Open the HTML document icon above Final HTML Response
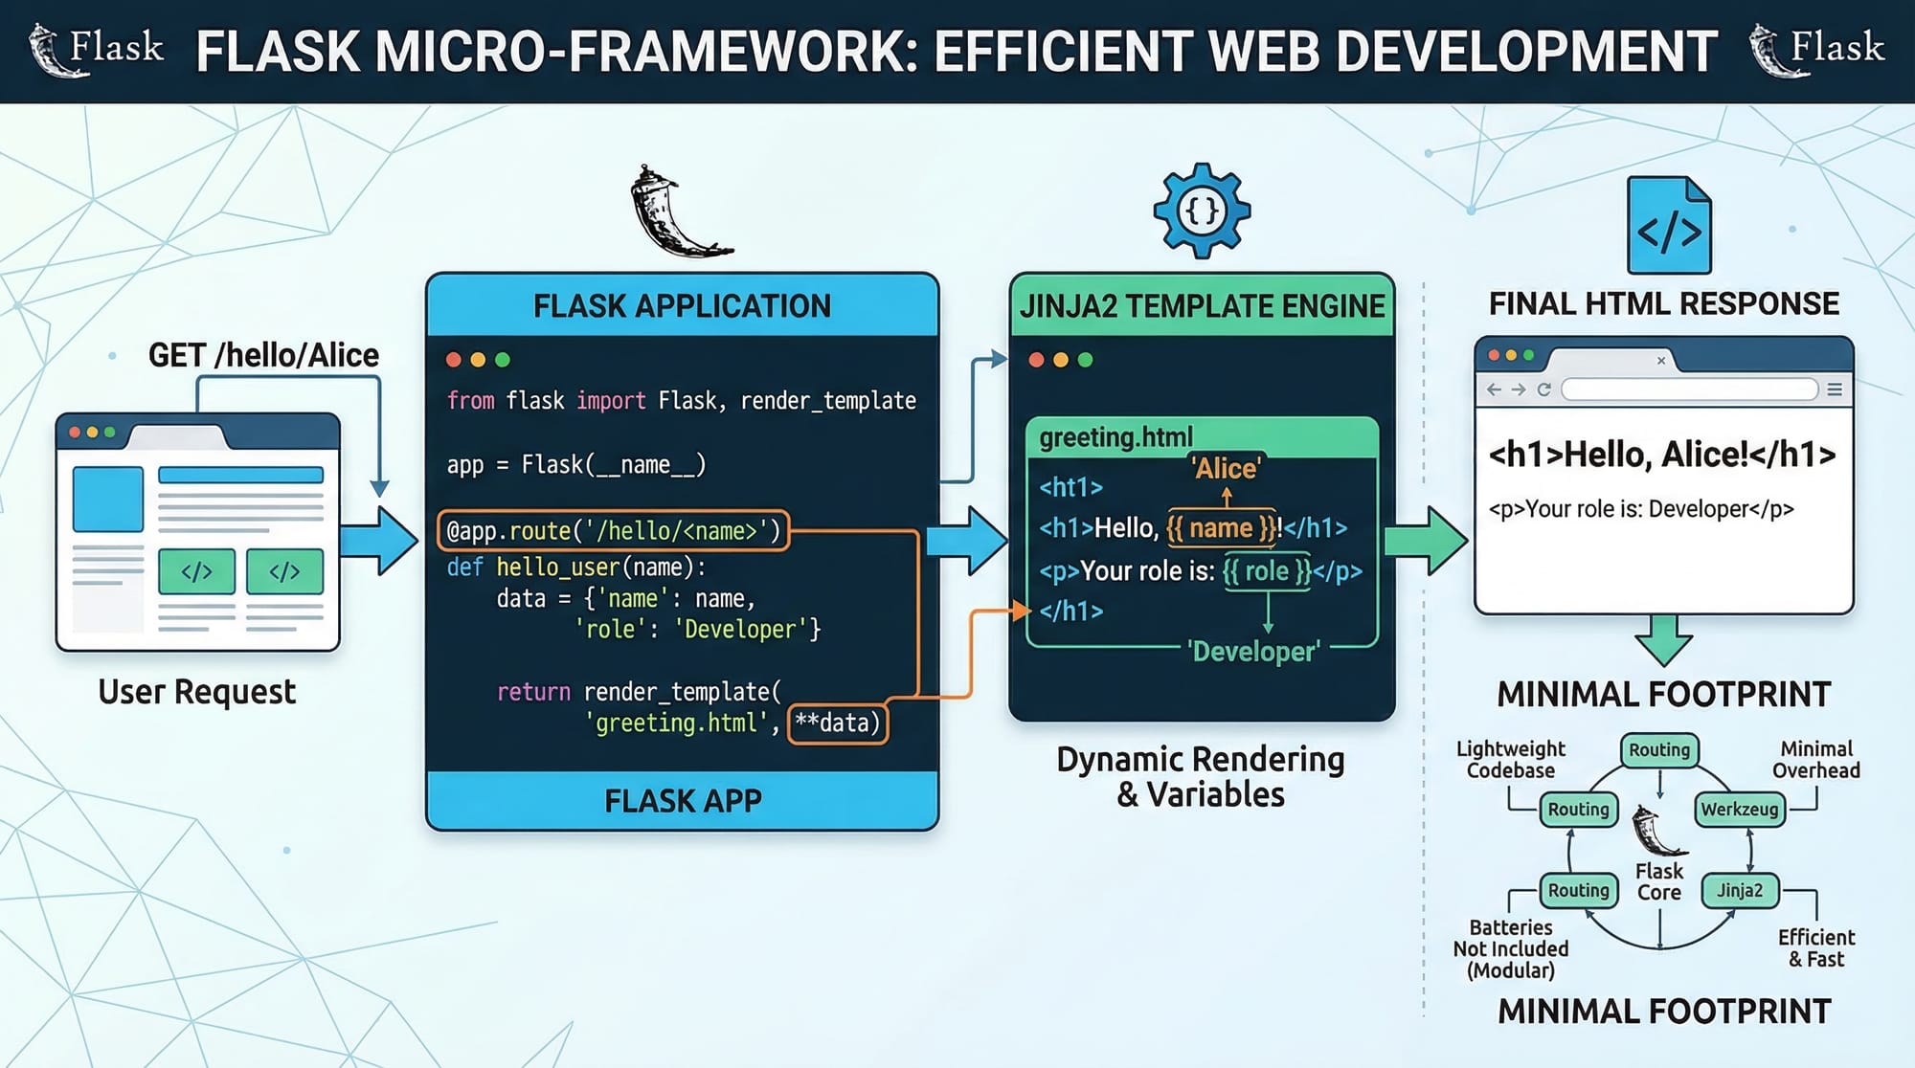Viewport: 1915px width, 1068px height. tap(1669, 225)
